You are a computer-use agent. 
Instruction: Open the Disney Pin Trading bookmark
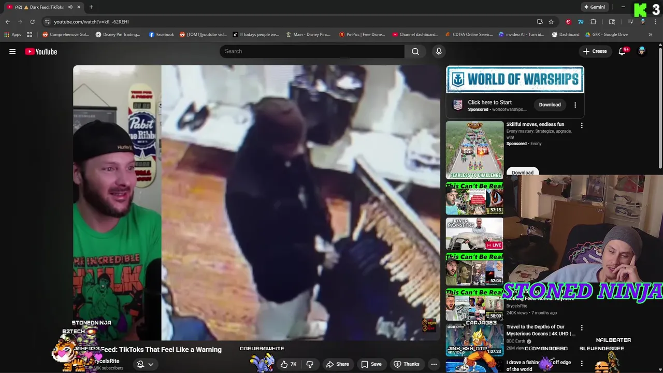tap(118, 35)
